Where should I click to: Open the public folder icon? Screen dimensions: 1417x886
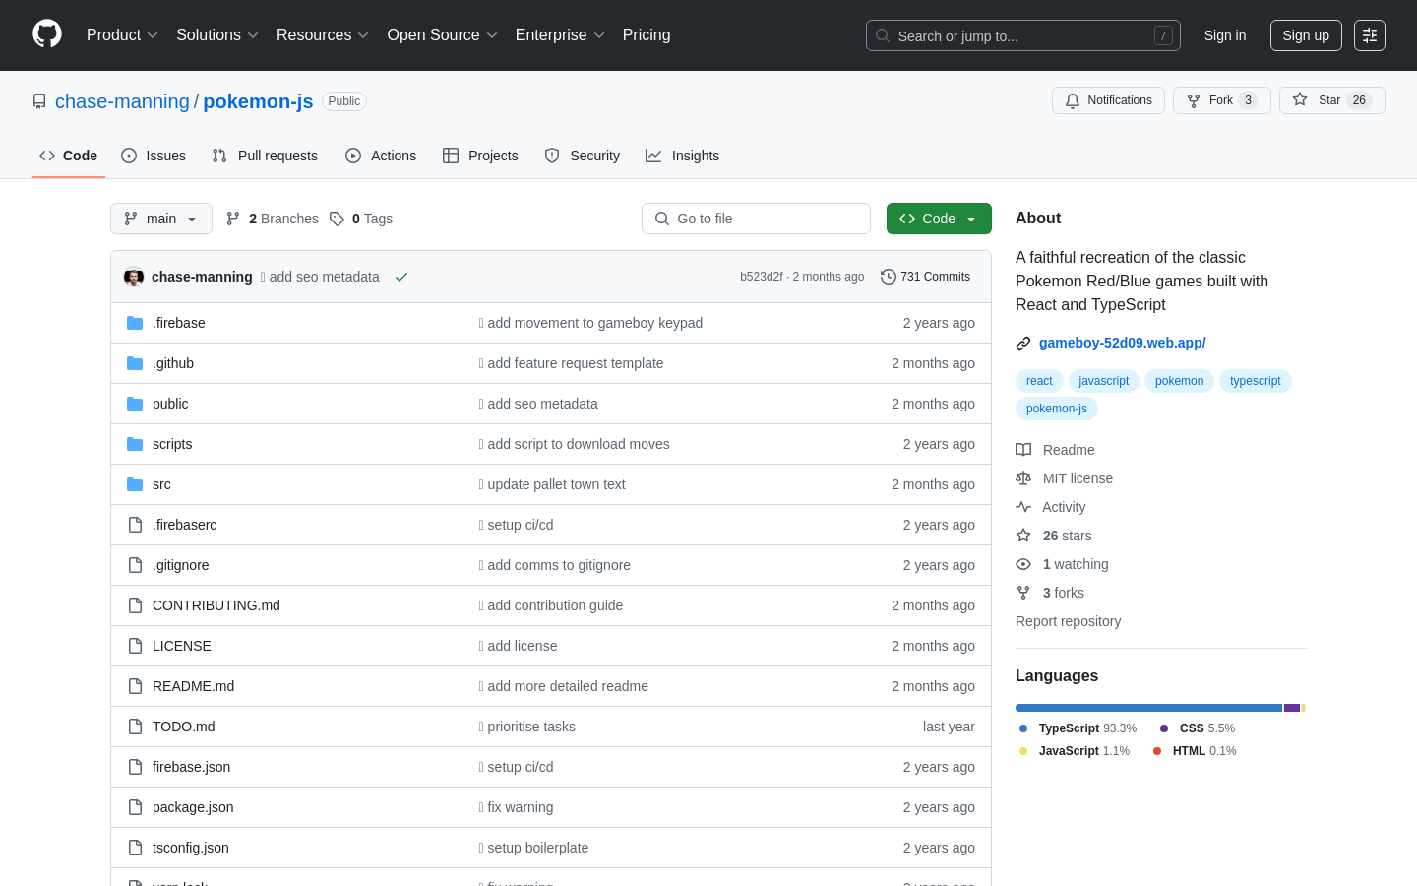(x=135, y=404)
